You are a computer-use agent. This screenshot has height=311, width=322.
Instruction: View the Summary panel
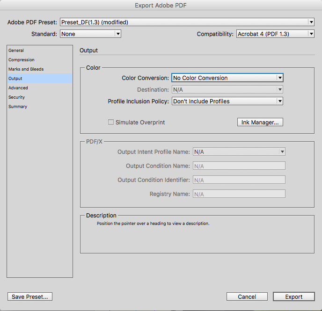pyautogui.click(x=40, y=107)
